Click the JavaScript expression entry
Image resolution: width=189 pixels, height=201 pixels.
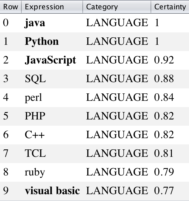tap(50, 60)
